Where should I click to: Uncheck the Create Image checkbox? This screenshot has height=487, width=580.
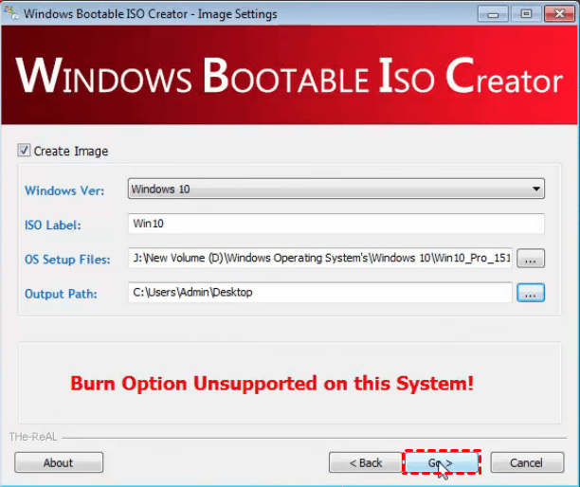click(x=24, y=151)
